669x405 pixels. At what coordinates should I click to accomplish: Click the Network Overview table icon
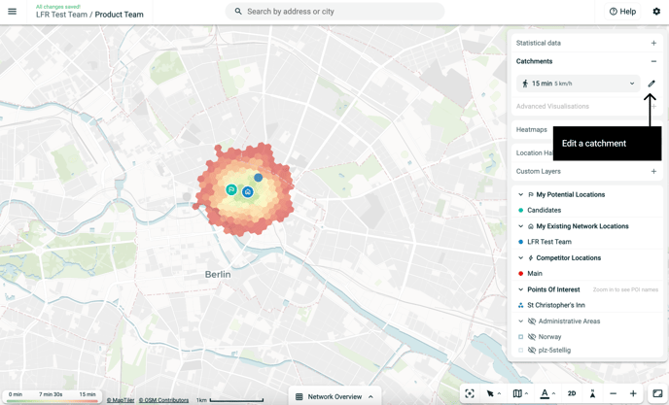coord(299,396)
